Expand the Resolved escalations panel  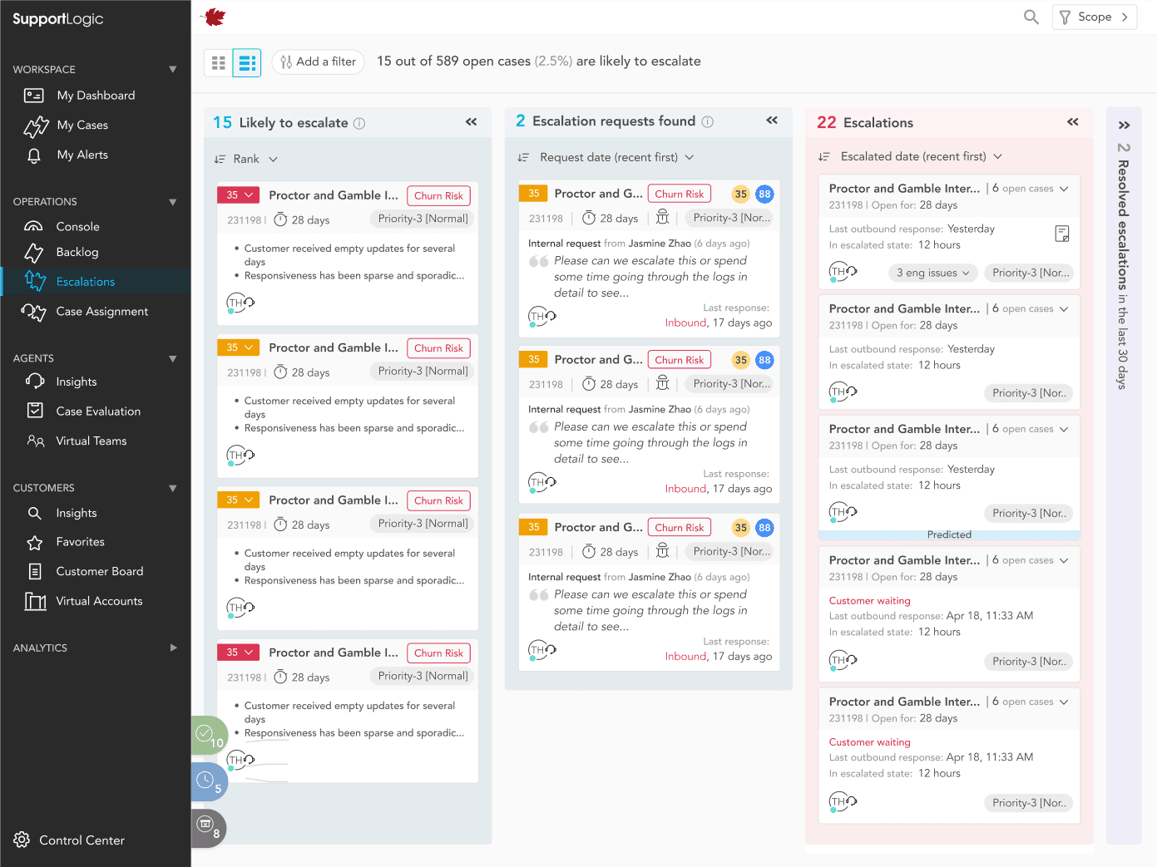(x=1124, y=126)
